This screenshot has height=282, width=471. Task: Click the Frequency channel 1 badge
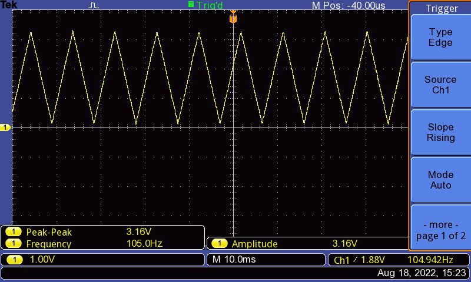pyautogui.click(x=14, y=243)
